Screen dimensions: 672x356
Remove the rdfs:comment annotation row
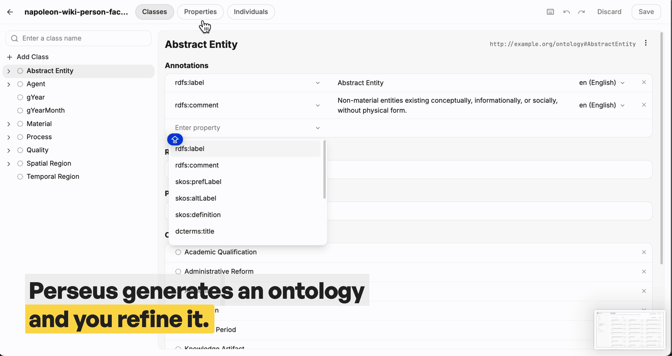(644, 105)
